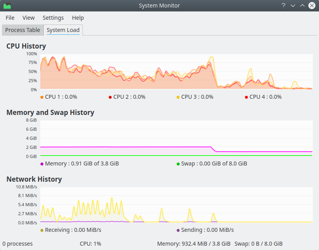Open the File menu

pyautogui.click(x=10, y=18)
